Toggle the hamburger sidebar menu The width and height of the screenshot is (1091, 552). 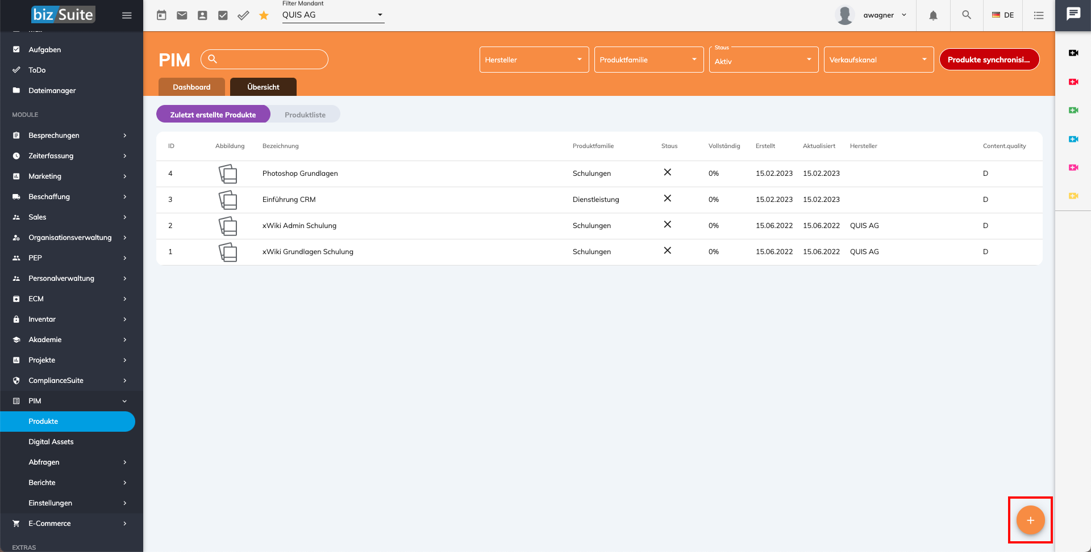[127, 15]
